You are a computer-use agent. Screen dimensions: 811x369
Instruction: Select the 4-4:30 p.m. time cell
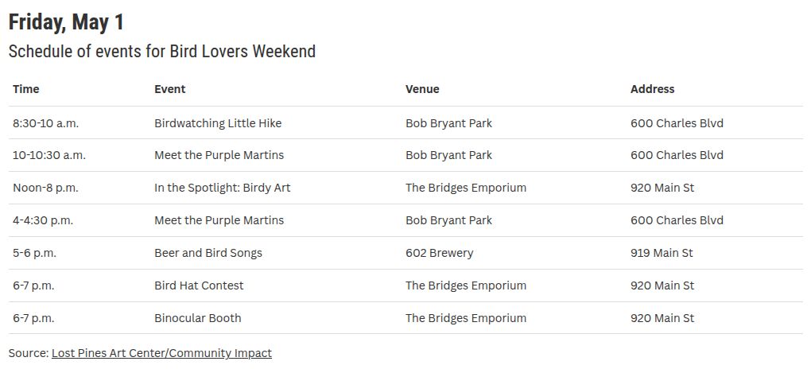[x=43, y=220]
